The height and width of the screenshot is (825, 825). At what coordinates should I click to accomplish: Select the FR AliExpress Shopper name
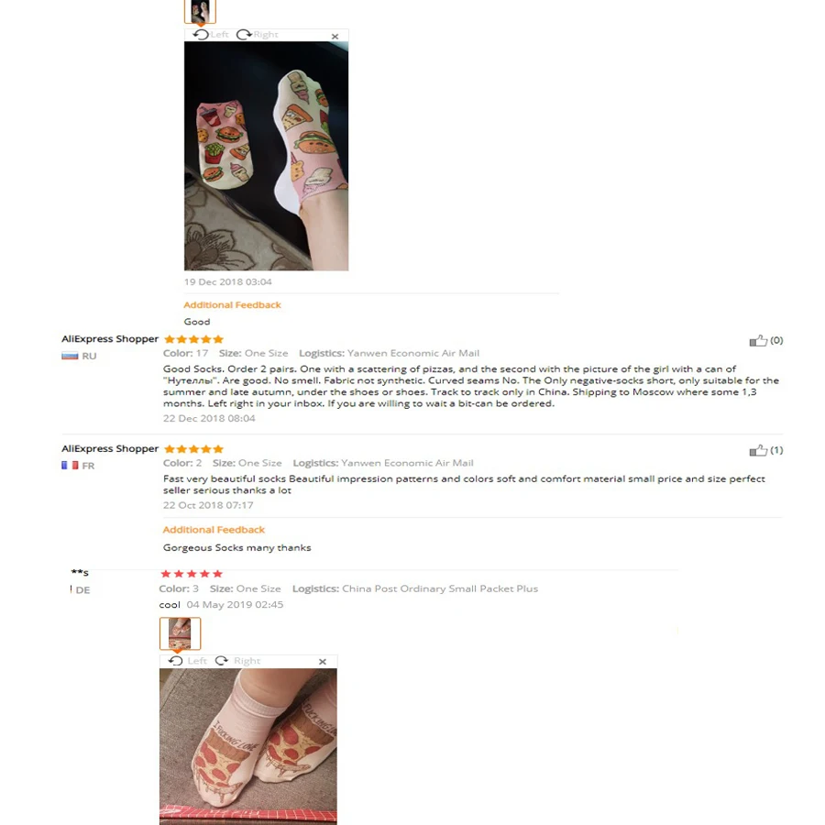coord(110,449)
